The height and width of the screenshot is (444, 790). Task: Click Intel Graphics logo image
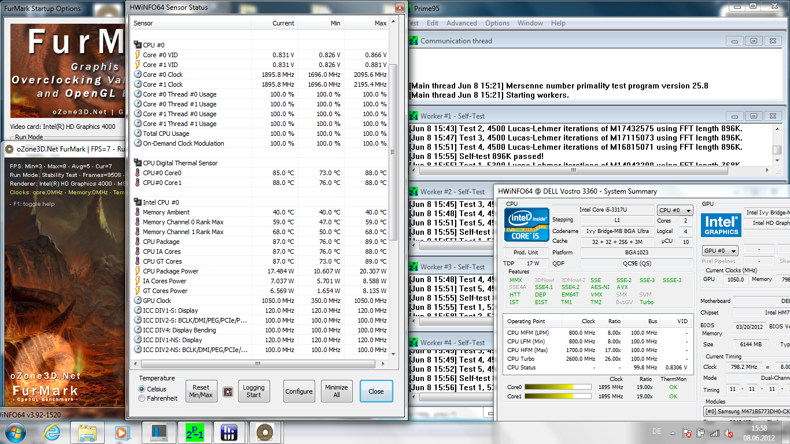tap(722, 225)
